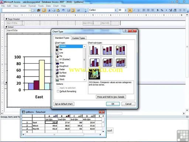Select the 3-D 100% Stacked Column sub-type
This screenshot has width=189, height=142.
click(x=120, y=62)
